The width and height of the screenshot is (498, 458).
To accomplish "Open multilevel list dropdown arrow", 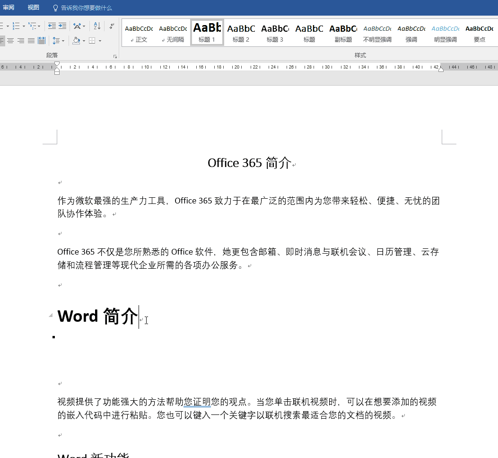I will [39, 26].
